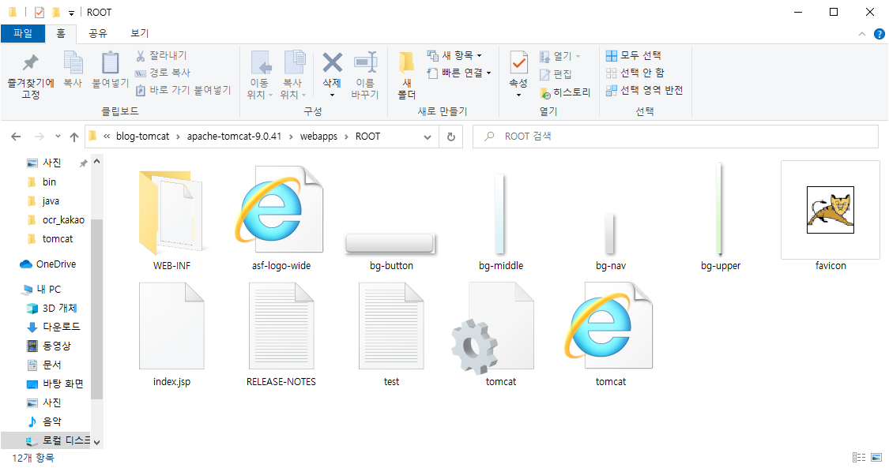889x468 pixels.
Task: Click 잘라내기 scissors command
Action: click(161, 55)
